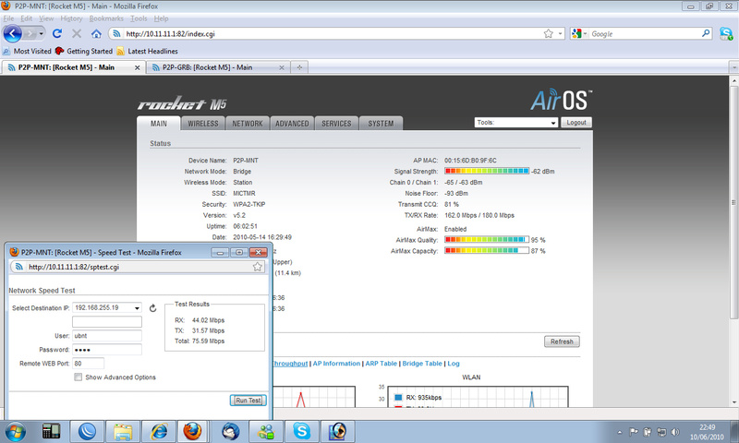Screen dimensions: 739x443
Task: Open the Windows Start button
Action: (x=15, y=432)
